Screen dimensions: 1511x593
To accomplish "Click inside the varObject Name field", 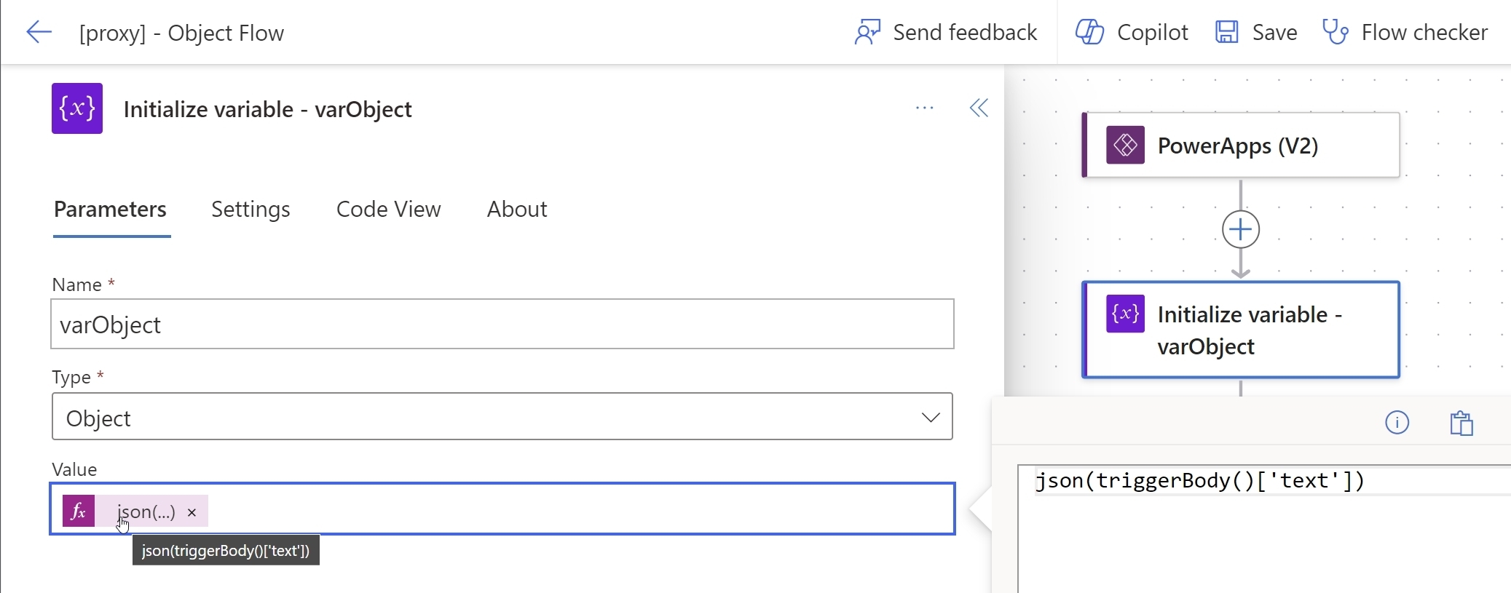I will [502, 324].
